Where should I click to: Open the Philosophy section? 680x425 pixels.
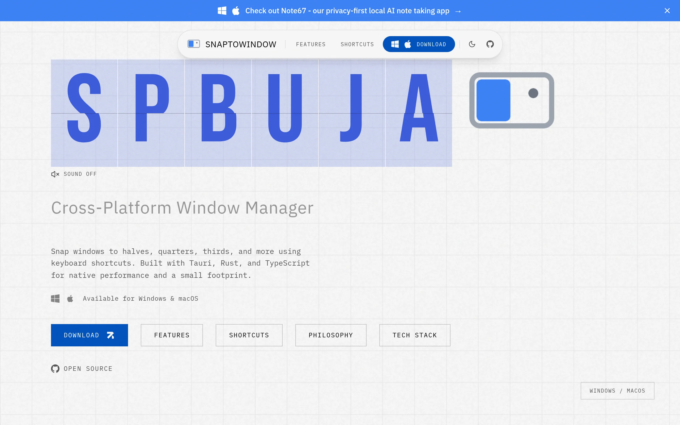click(x=331, y=335)
